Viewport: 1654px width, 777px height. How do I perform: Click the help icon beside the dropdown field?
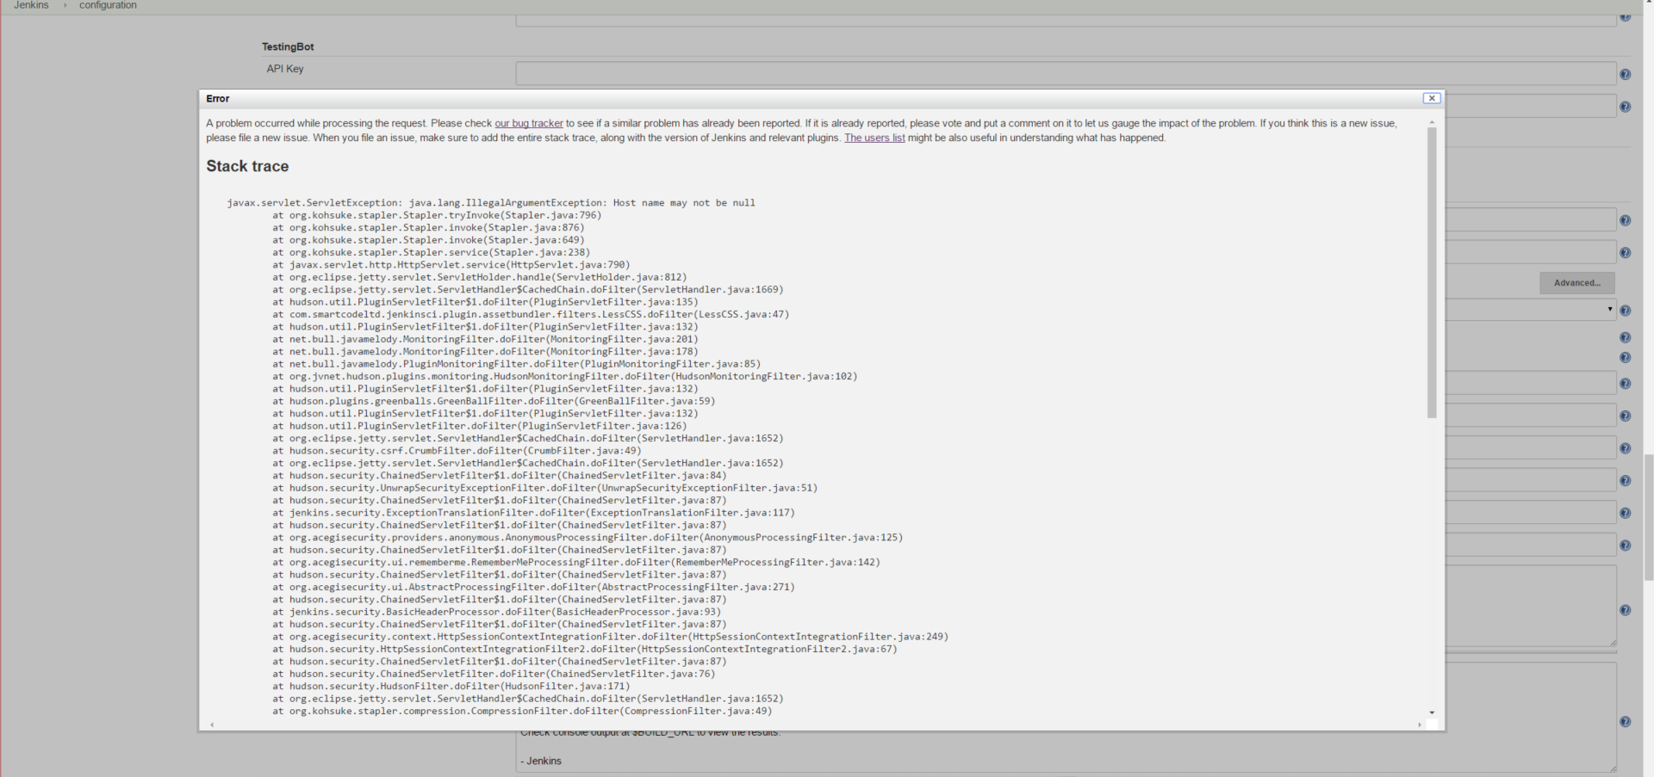click(1625, 311)
